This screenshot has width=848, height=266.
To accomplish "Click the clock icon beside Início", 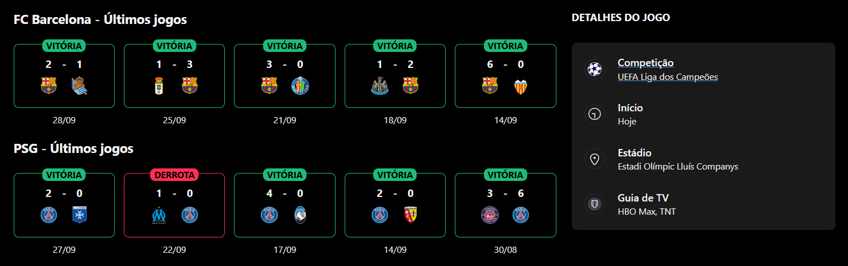I will (x=595, y=115).
